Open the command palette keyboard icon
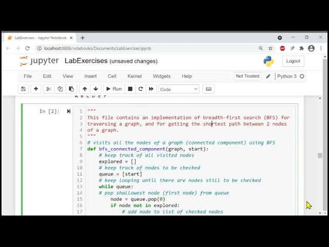Viewport: 329px width, 247px height. pos(208,89)
